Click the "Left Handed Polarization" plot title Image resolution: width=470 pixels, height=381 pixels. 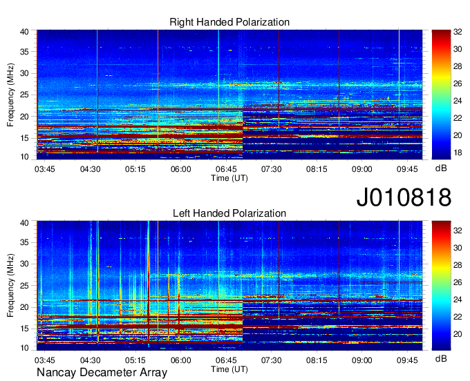click(x=229, y=213)
